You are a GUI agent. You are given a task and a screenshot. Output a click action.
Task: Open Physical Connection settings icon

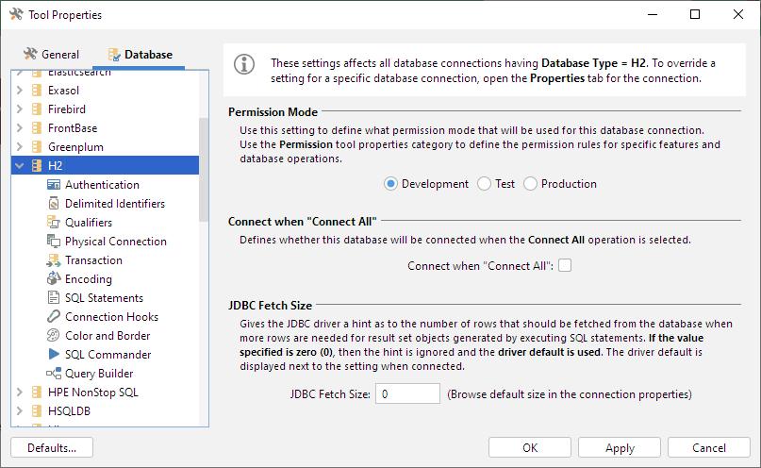coord(54,242)
